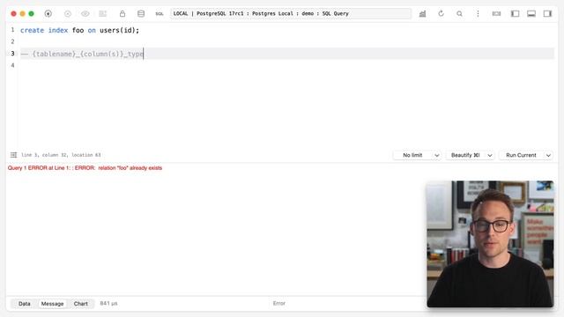
Task: Open the metrics chart icon in toolbar
Action: click(423, 14)
